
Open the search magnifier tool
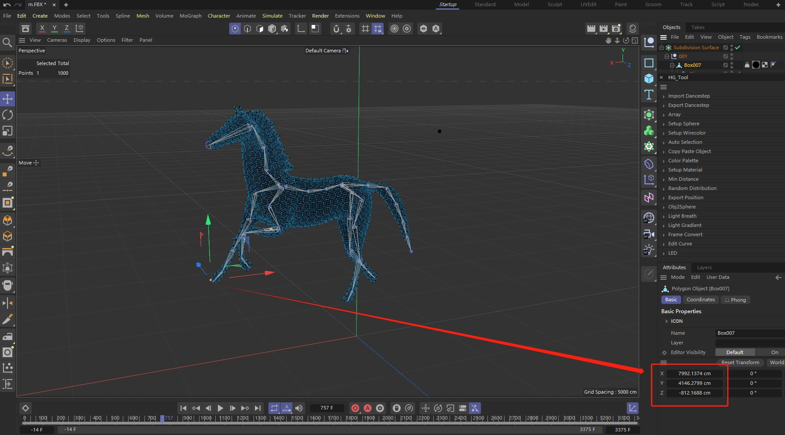7,43
